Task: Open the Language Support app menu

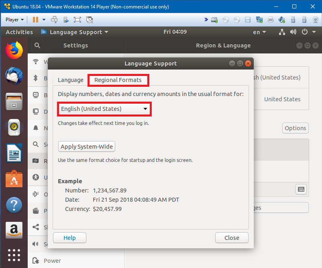Action: click(x=75, y=32)
